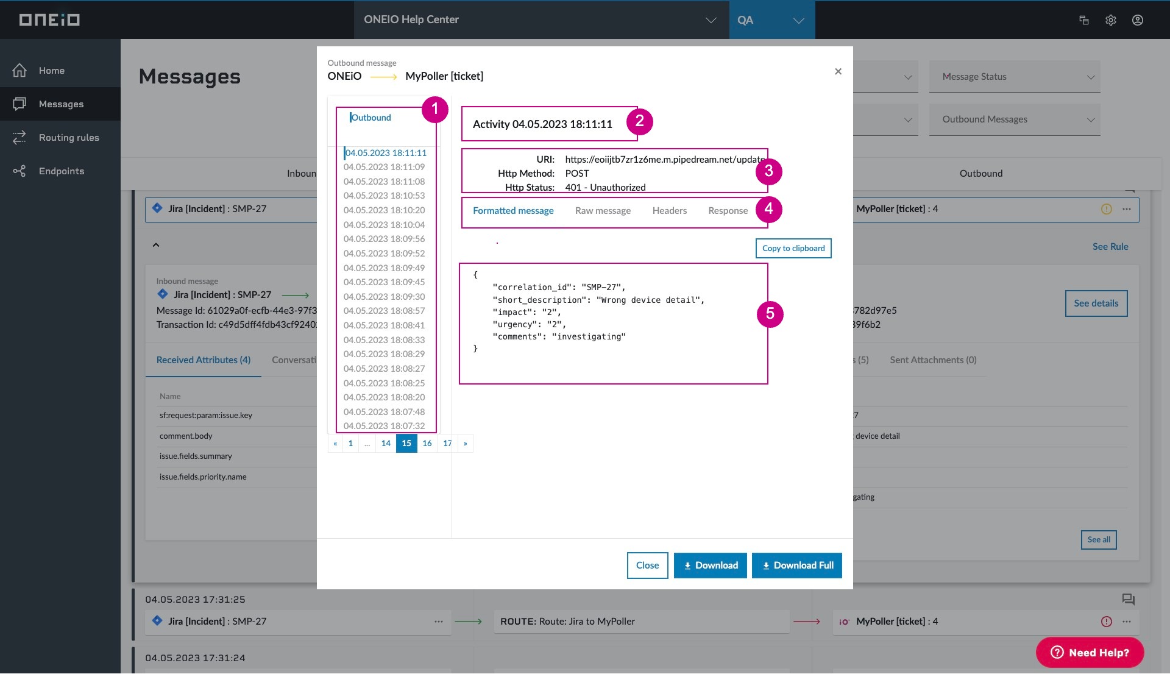
Task: Select the Formatted message tab
Action: (513, 211)
